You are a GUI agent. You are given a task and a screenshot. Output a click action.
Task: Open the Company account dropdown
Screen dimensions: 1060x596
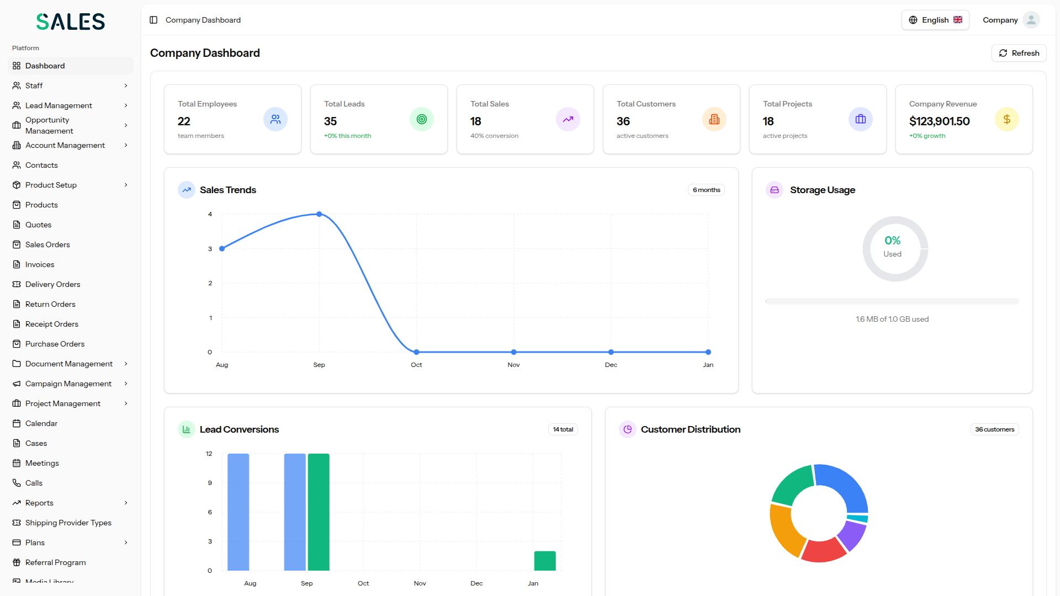click(1010, 19)
